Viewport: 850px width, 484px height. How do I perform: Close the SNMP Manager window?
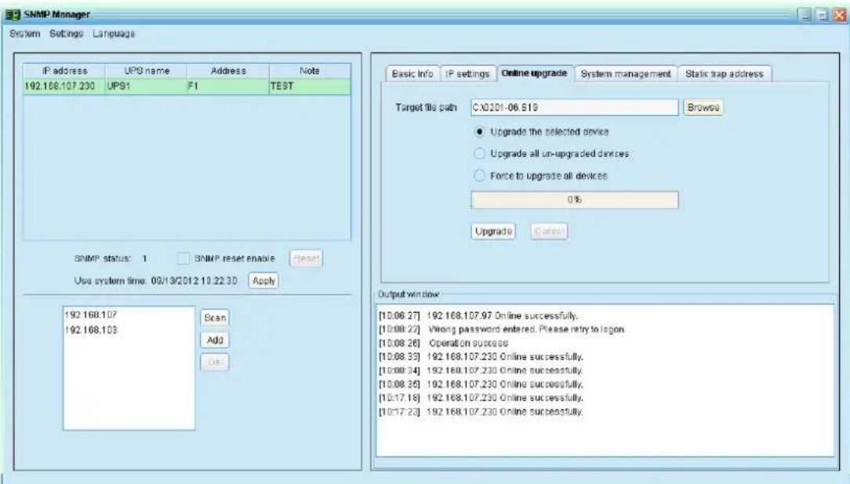[x=840, y=15]
